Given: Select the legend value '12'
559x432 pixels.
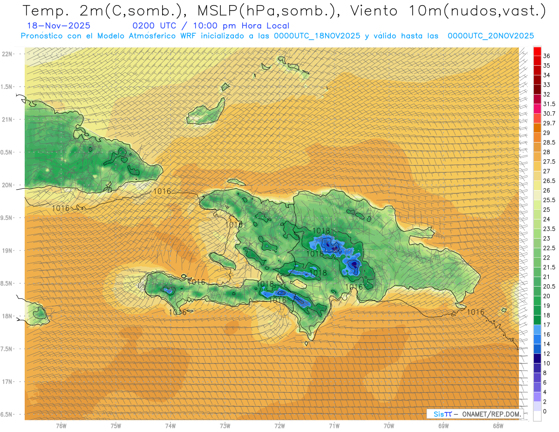Looking at the screenshot, I should coord(546,354).
